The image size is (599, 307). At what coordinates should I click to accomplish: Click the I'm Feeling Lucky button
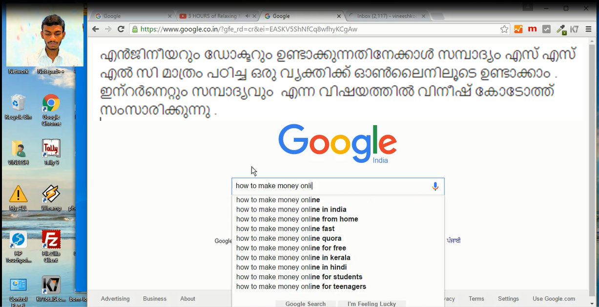(x=372, y=304)
